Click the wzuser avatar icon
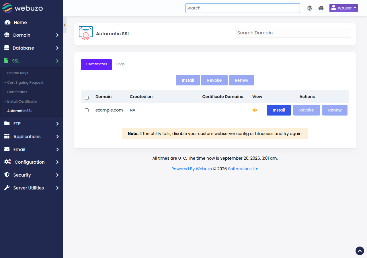Screen dimensions: 367x258 click(x=333, y=8)
